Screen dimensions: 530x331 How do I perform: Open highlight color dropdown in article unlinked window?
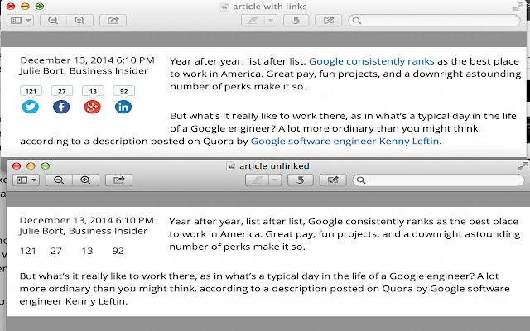[275, 180]
